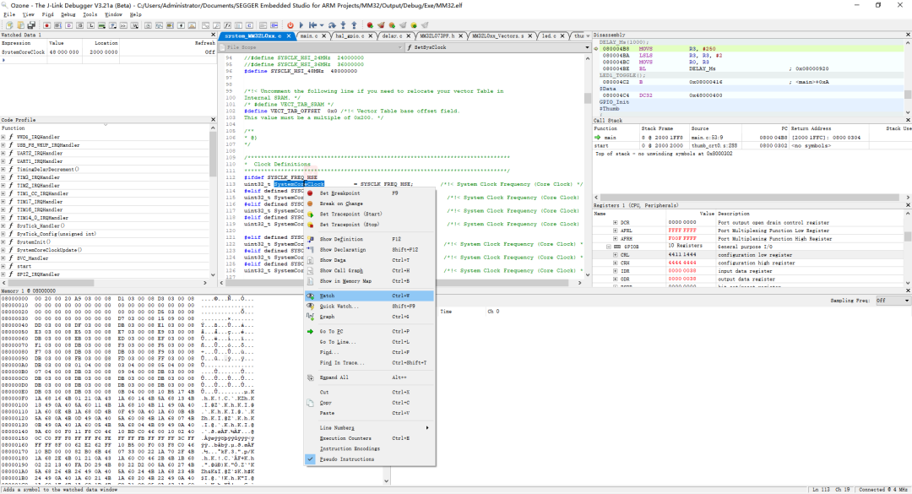Screen dimensions: 912x494
Task: Click the Call Stack horizontal scrollbar
Action: pyautogui.click(x=751, y=198)
